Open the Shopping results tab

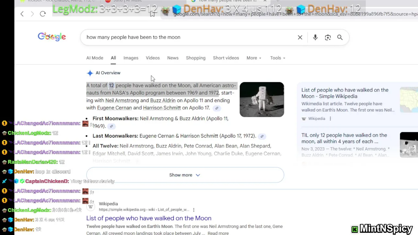click(196, 58)
